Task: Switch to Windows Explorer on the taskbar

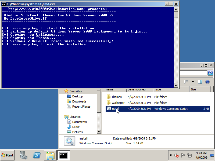Action: (x=50, y=155)
